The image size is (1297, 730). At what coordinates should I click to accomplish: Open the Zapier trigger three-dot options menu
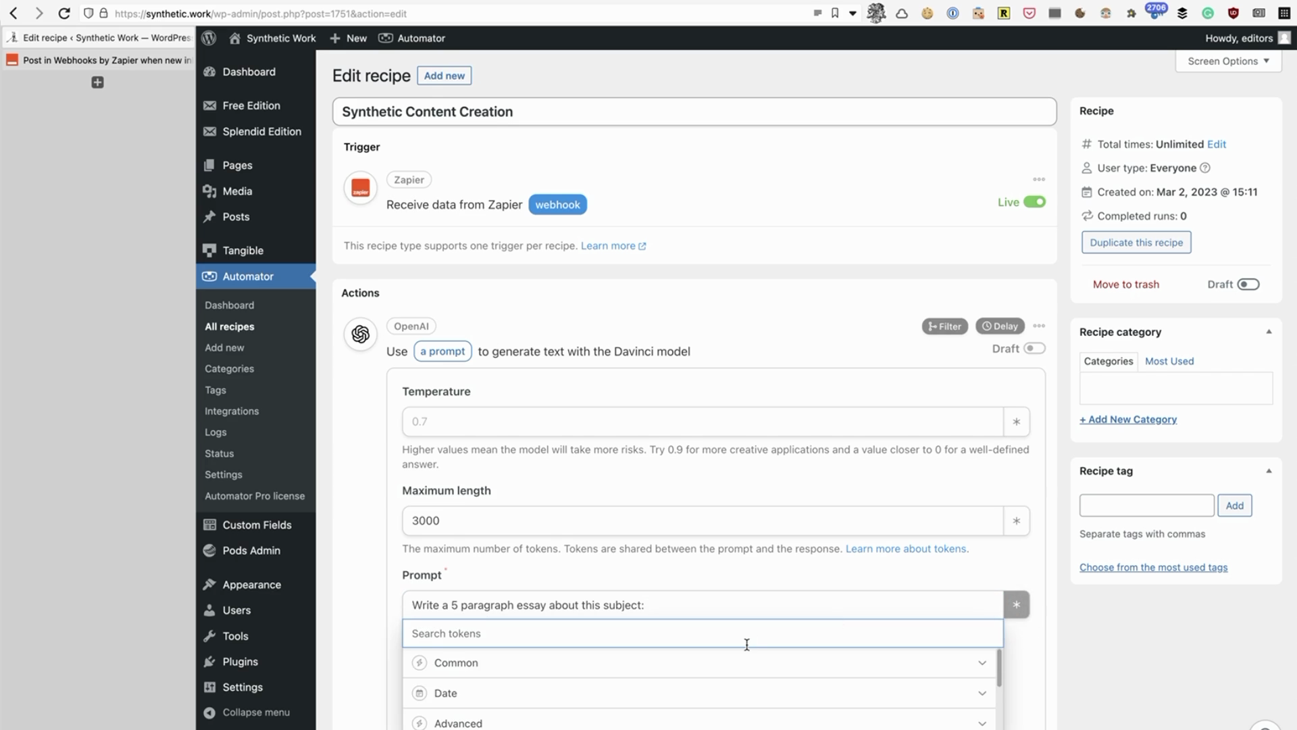(x=1039, y=179)
